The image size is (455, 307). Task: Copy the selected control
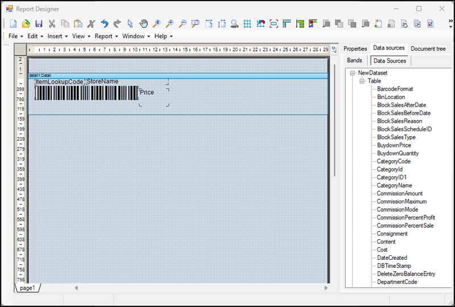tap(65, 23)
